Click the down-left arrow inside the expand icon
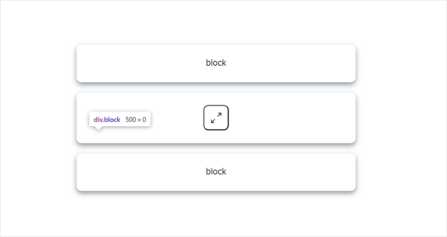Screen dimensions: 447x237 [x=213, y=121]
